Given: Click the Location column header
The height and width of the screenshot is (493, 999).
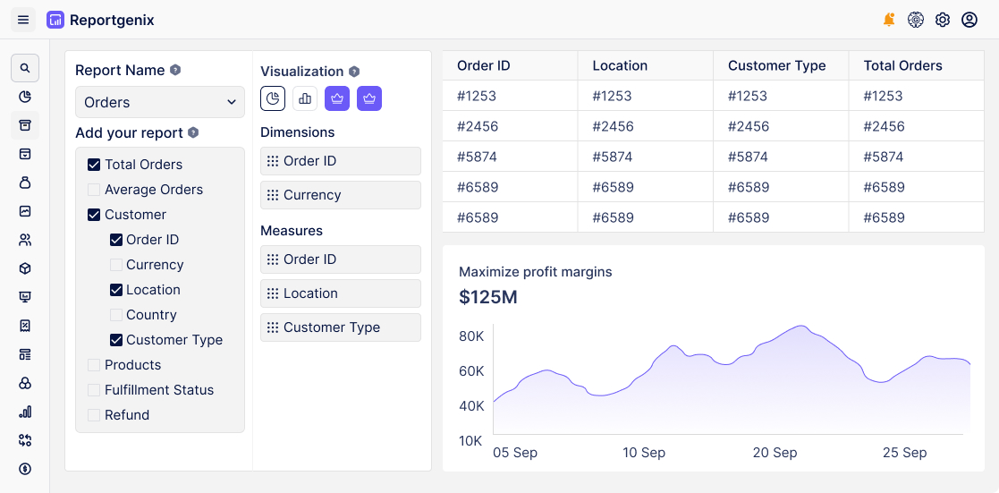Looking at the screenshot, I should 620,65.
